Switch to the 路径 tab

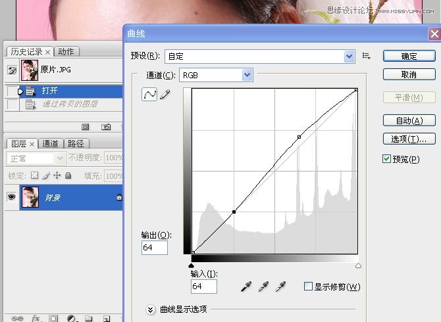(x=76, y=143)
